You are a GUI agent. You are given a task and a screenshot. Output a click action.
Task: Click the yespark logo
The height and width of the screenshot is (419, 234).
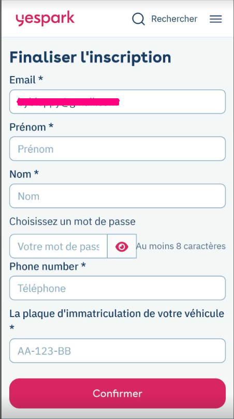click(45, 19)
